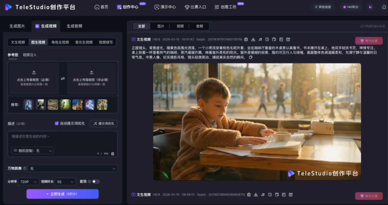Click the 立即生成 generate button
This screenshot has width=388, height=205.
(x=63, y=194)
